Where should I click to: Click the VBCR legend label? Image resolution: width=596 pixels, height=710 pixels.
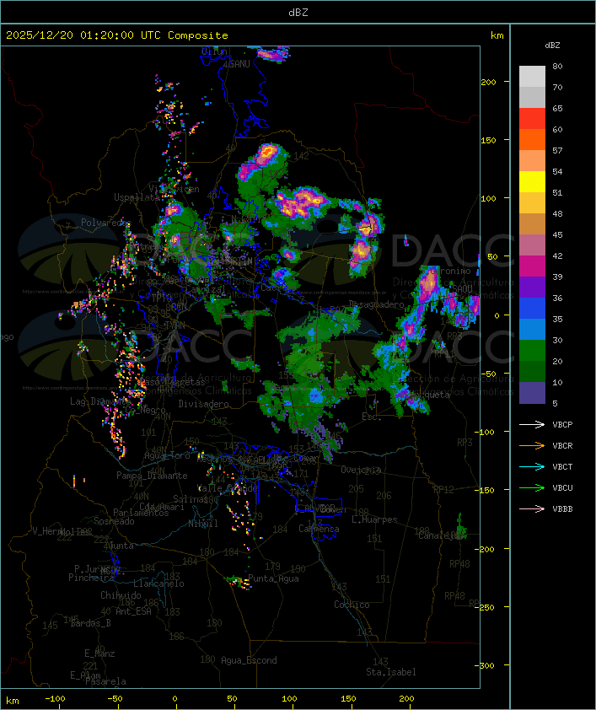(562, 446)
